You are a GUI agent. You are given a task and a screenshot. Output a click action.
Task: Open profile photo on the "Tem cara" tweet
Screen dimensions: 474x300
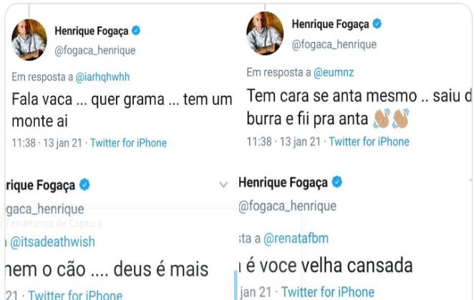coord(265,34)
